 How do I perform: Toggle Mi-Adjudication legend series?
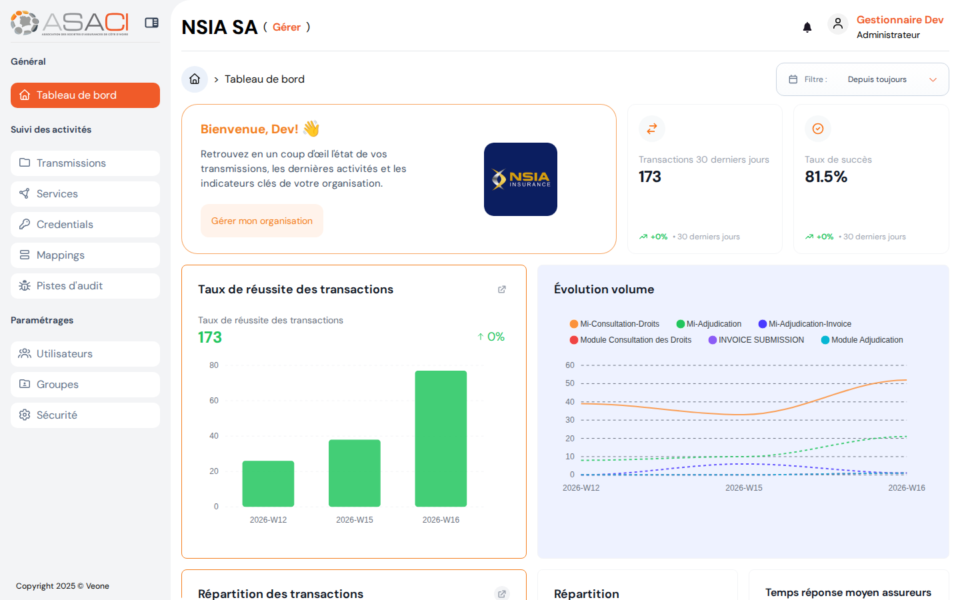pyautogui.click(x=709, y=324)
